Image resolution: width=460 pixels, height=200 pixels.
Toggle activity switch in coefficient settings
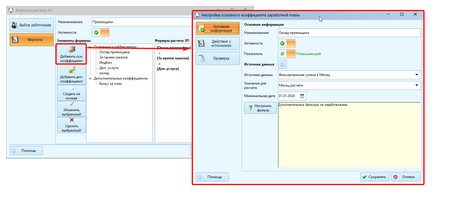(286, 43)
